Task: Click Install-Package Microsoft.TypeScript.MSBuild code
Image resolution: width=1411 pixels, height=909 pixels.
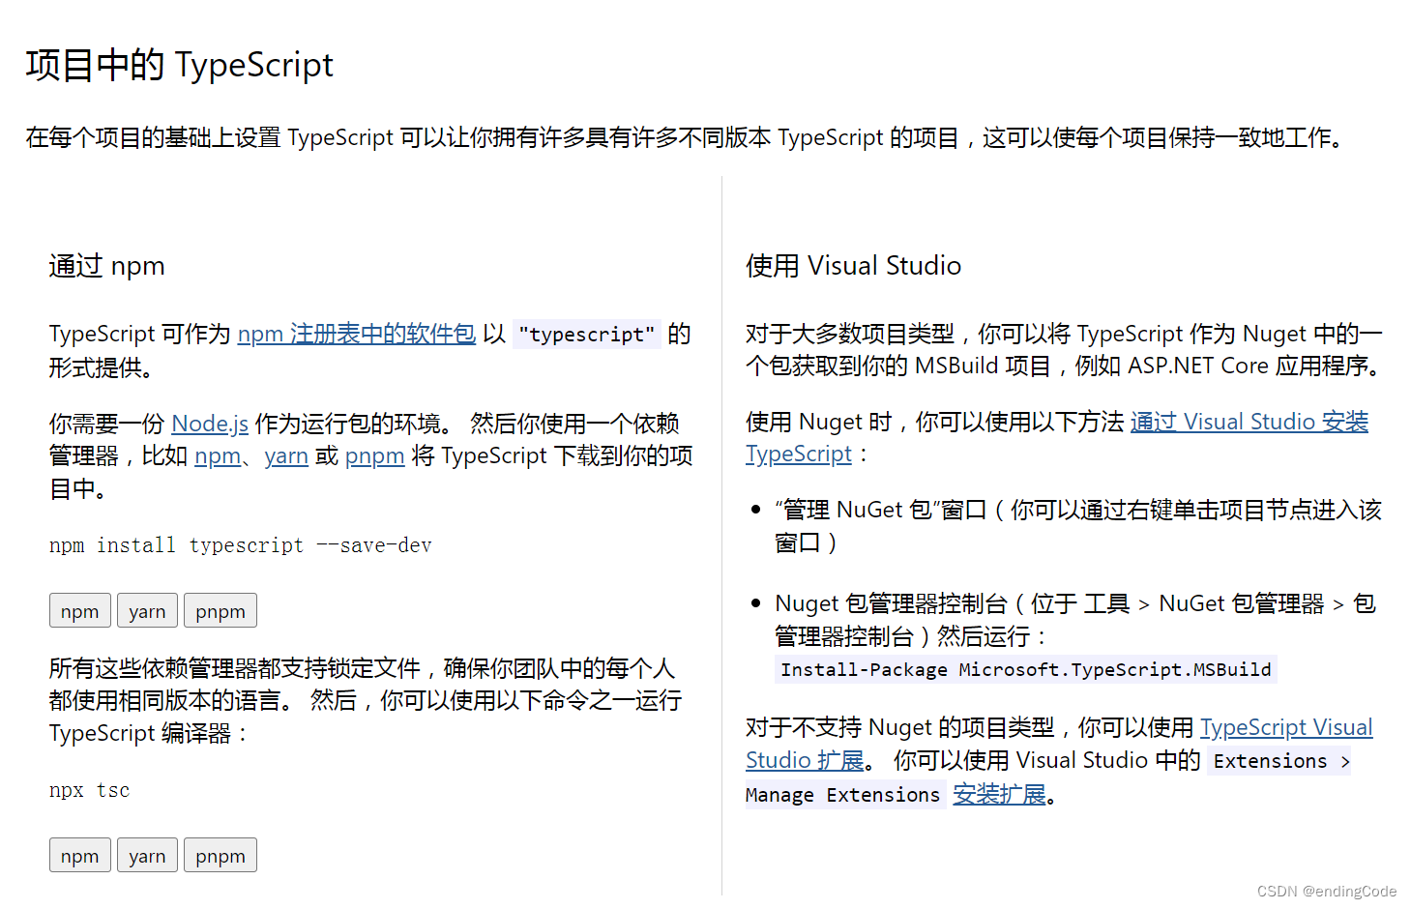Action: click(1026, 670)
